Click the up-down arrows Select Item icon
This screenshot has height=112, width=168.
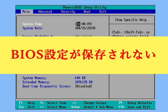(x=42, y=103)
